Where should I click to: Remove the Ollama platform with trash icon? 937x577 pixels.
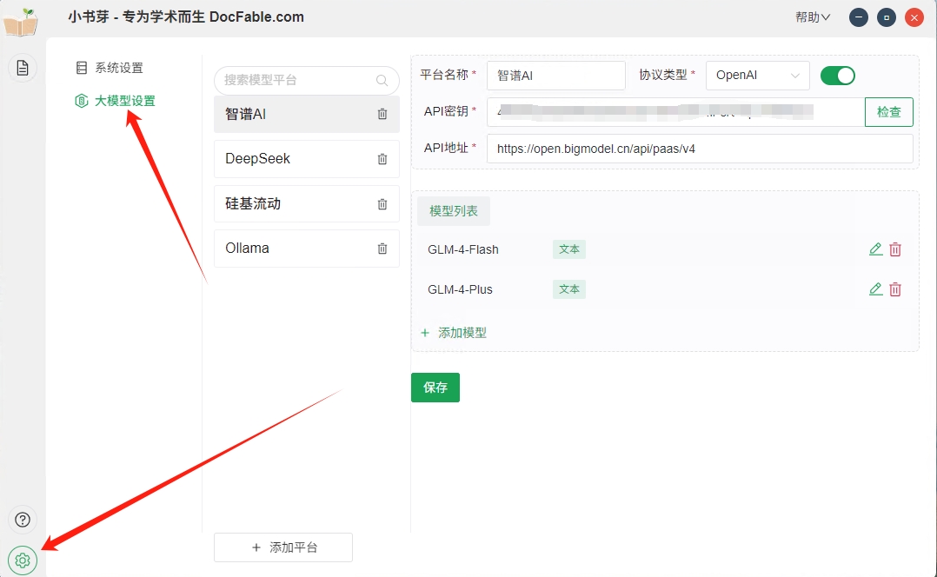[382, 249]
